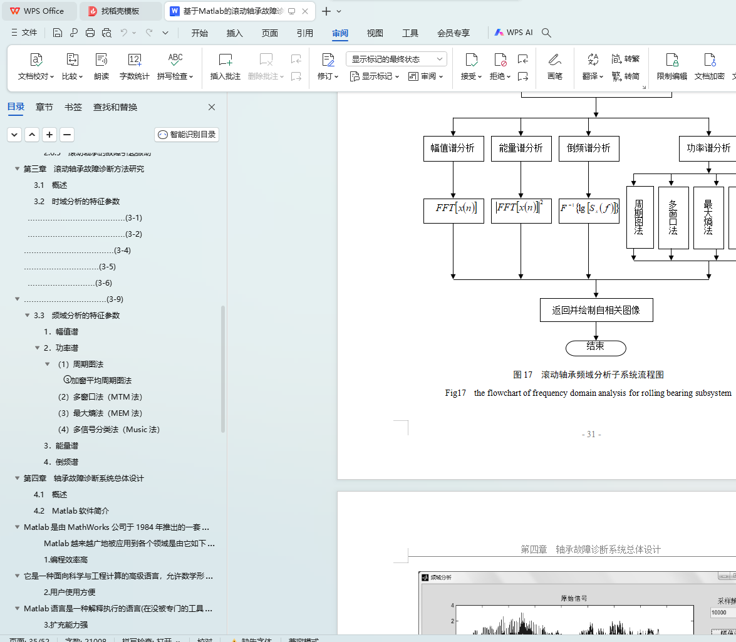Click minus button in outline toolbar
Viewport: 736px width, 642px height.
67,135
